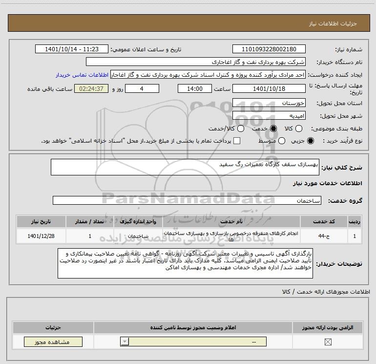The height and width of the screenshot is (364, 376).
Task: Click the الزامی بودن ارائه مجوز column header
Action: 328,327
